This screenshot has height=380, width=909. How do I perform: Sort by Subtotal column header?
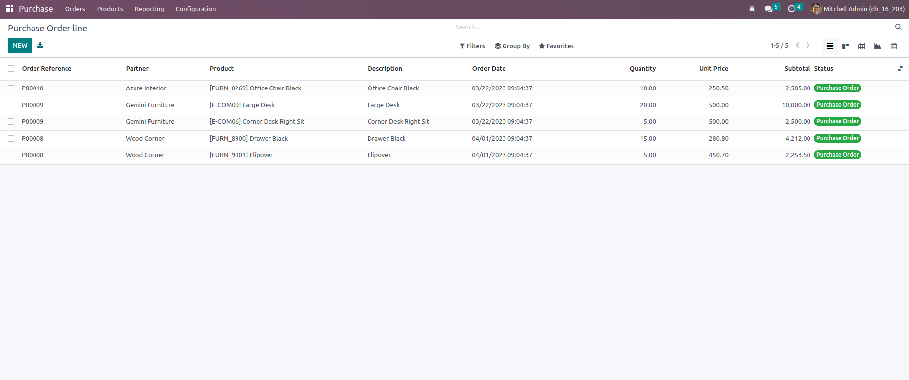click(x=797, y=69)
